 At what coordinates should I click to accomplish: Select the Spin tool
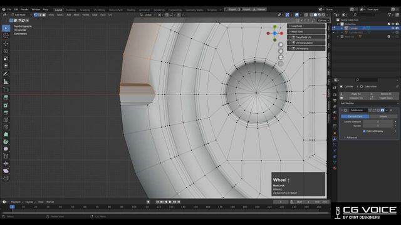pos(6,142)
